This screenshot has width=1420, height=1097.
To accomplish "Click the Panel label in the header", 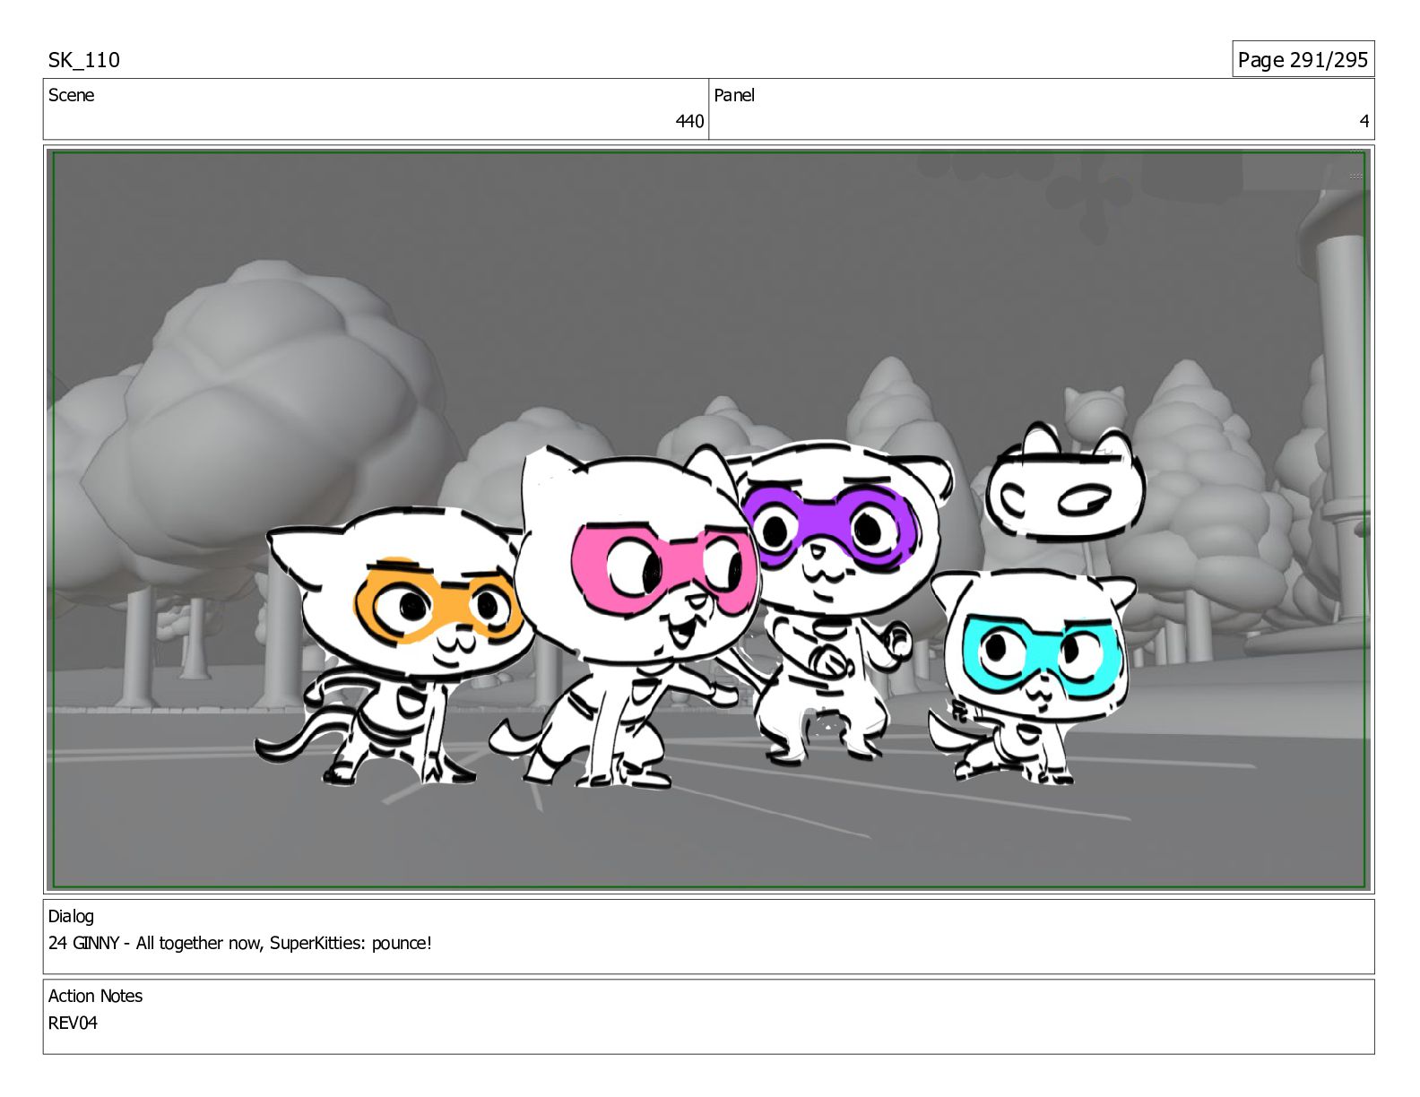I will [x=734, y=95].
